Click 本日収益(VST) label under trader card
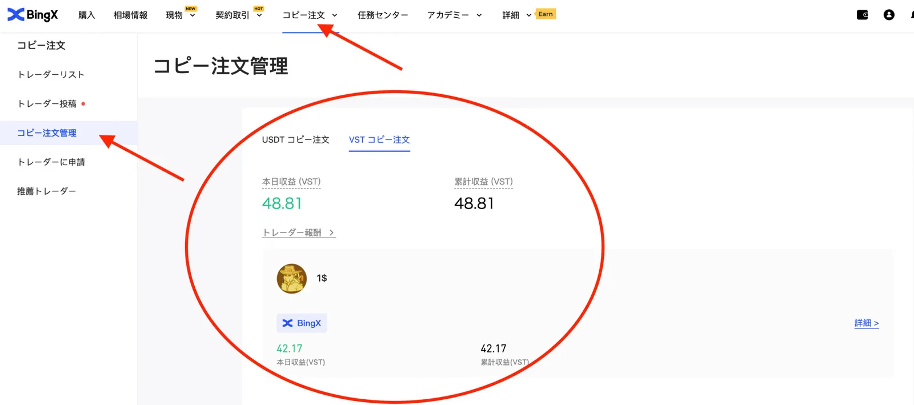Viewport: 914px width, 405px height. point(301,362)
